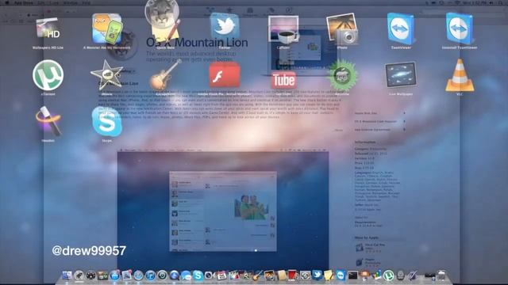508x285 pixels.
Task: Launch A Monster Ate My Homework app
Action: click(107, 28)
